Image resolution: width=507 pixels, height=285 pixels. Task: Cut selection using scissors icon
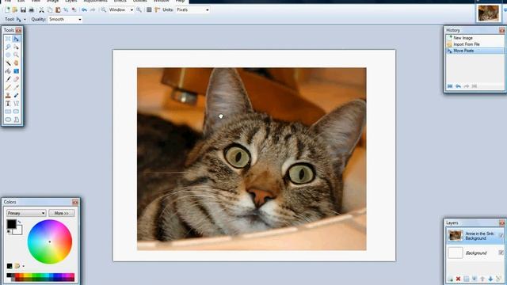coord(42,10)
